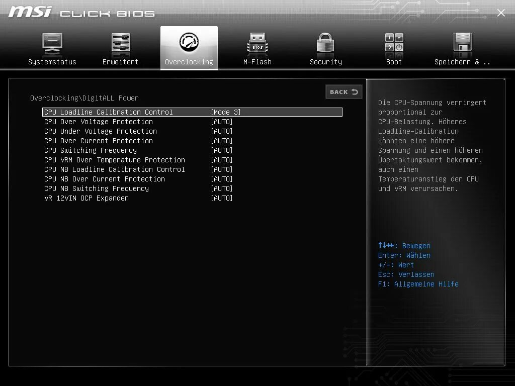Change VR 12VIN OCP Expander [AUTO] value
This screenshot has width=515, height=386.
(222, 198)
